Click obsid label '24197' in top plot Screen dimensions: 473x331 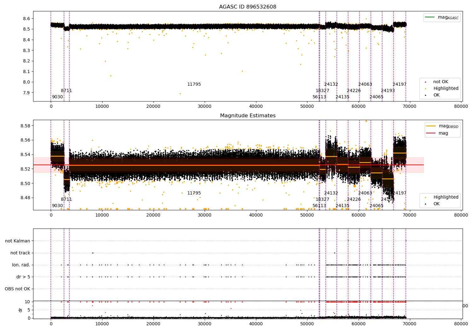click(x=400, y=84)
